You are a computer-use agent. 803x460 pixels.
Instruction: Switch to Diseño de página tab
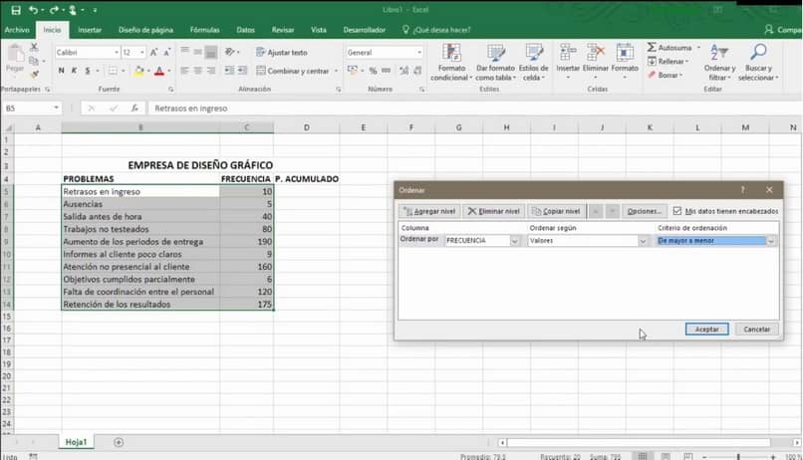click(x=145, y=30)
